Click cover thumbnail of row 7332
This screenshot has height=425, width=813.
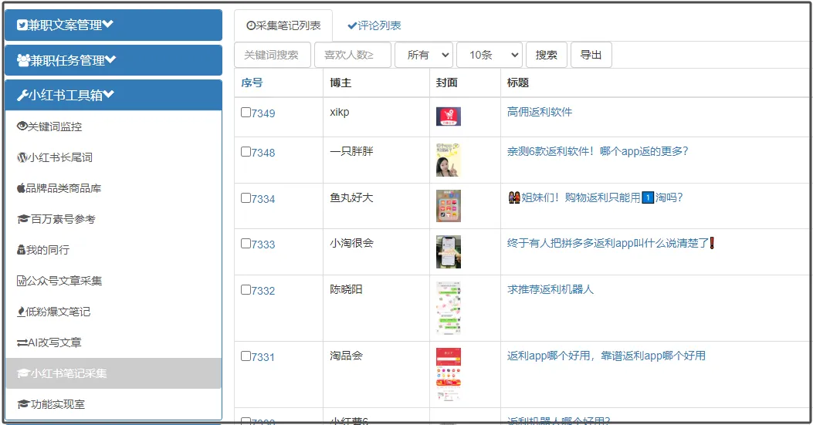[x=449, y=308]
